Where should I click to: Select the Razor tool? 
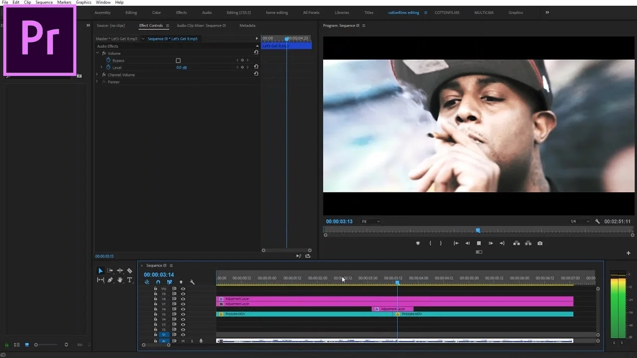pos(129,271)
